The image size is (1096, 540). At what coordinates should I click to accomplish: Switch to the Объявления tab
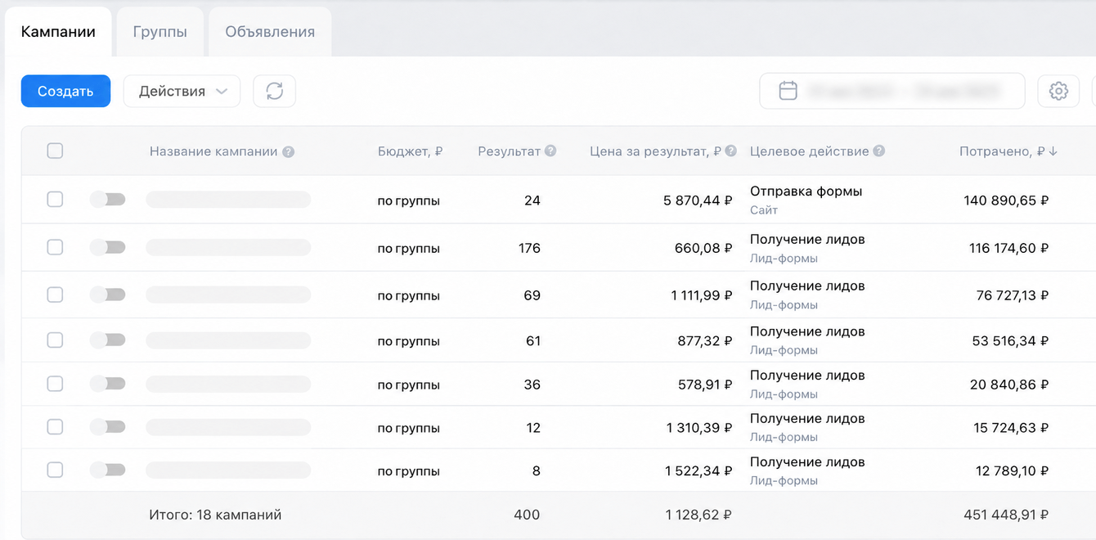pos(270,32)
